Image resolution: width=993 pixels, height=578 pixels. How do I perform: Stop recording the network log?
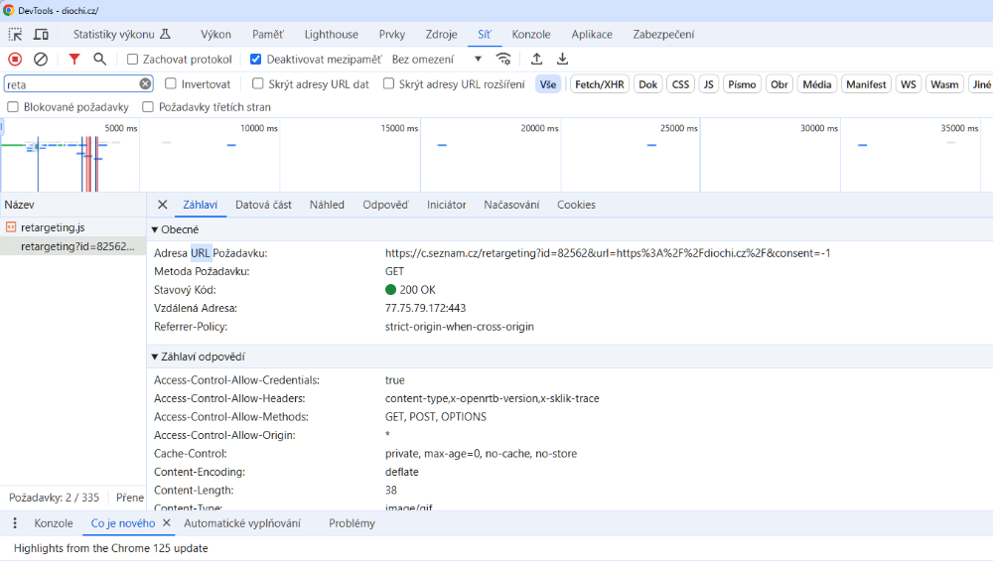[15, 60]
